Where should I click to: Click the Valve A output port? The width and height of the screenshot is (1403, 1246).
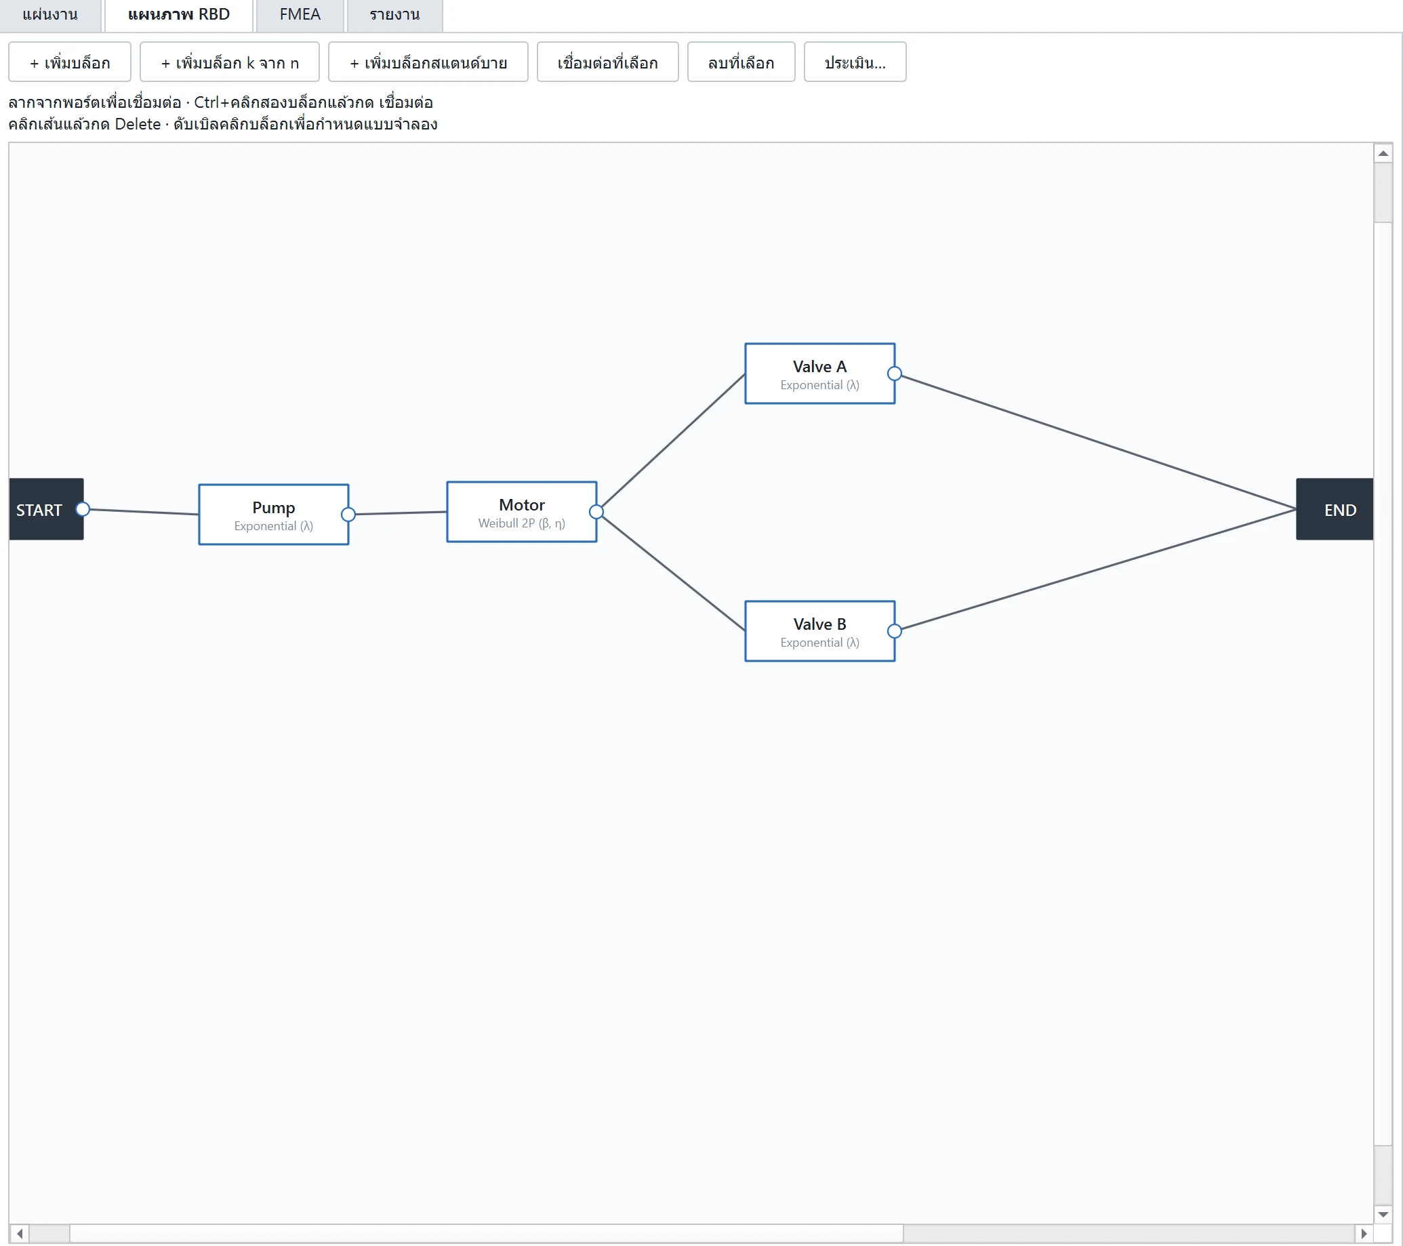(895, 374)
